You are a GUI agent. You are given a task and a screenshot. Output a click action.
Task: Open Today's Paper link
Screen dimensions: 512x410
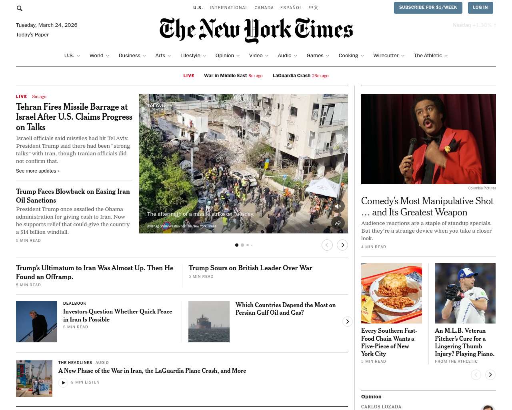pyautogui.click(x=32, y=35)
